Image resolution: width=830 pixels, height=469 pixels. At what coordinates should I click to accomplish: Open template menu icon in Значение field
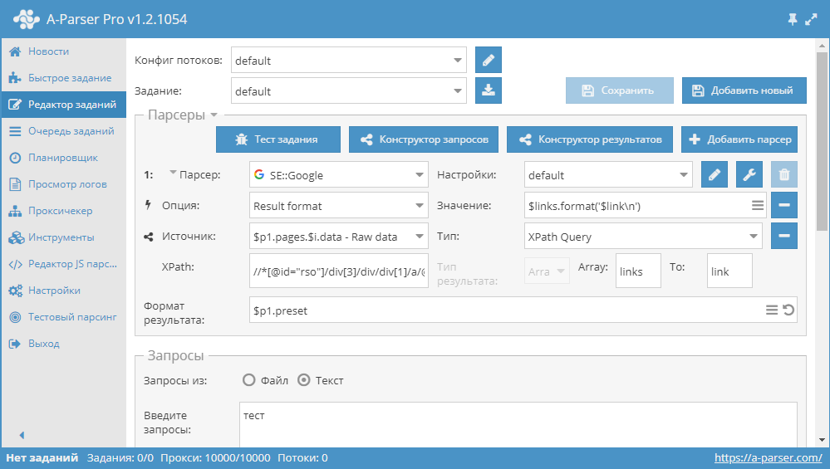(758, 205)
